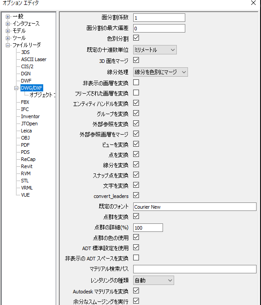Toggle エンティティ ハンドルを変換 checkbox
261x305 pixels.
[x=136, y=103]
